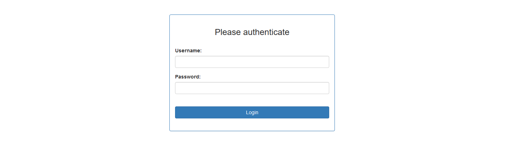Activate the second field of the authentication form
This screenshot has width=517, height=146.
tap(252, 88)
